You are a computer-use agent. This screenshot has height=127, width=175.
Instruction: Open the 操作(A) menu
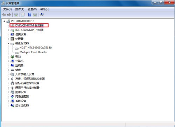pyautogui.click(x=20, y=9)
